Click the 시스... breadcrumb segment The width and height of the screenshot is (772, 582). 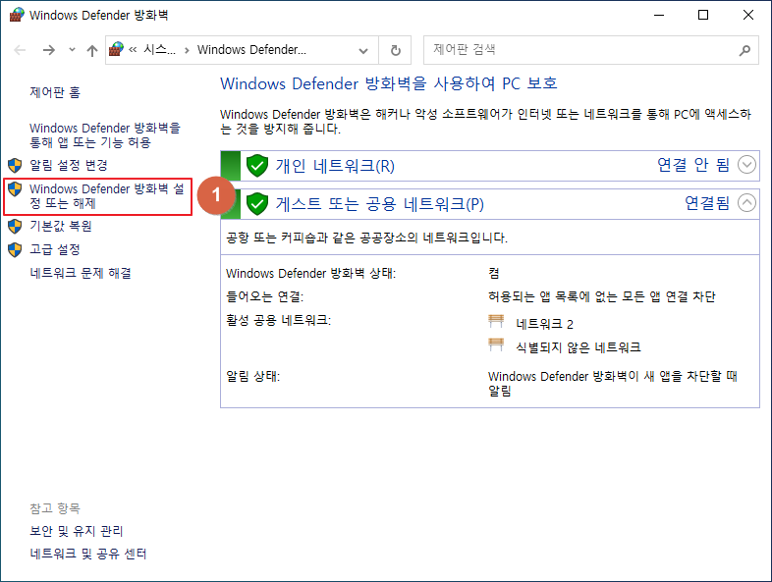pos(159,50)
